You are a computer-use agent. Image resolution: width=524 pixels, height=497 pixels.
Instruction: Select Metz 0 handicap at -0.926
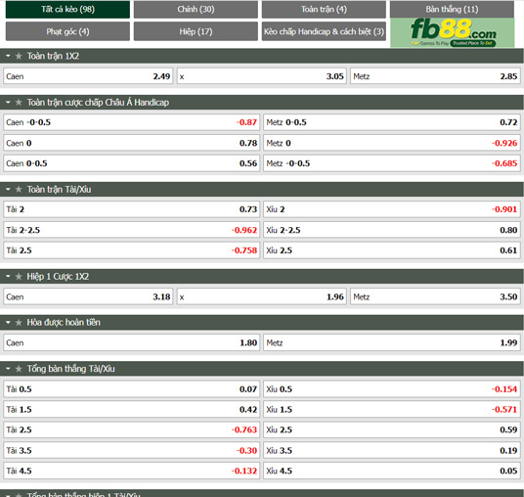(x=392, y=143)
